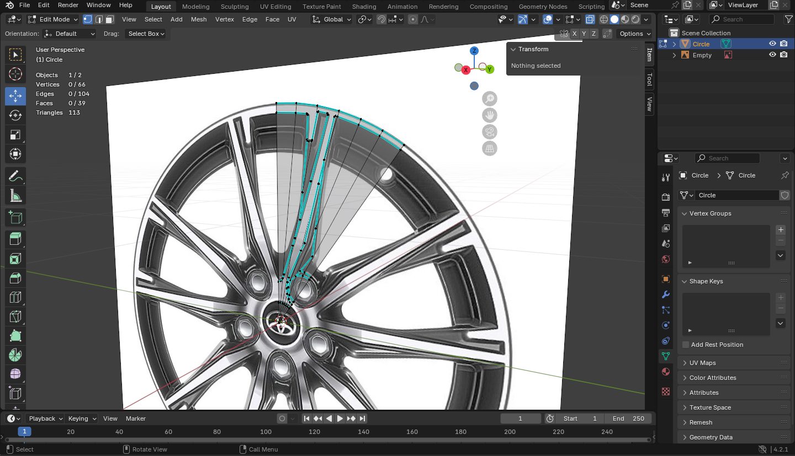The image size is (795, 456).
Task: Hide the Circle object in viewport
Action: 772,44
